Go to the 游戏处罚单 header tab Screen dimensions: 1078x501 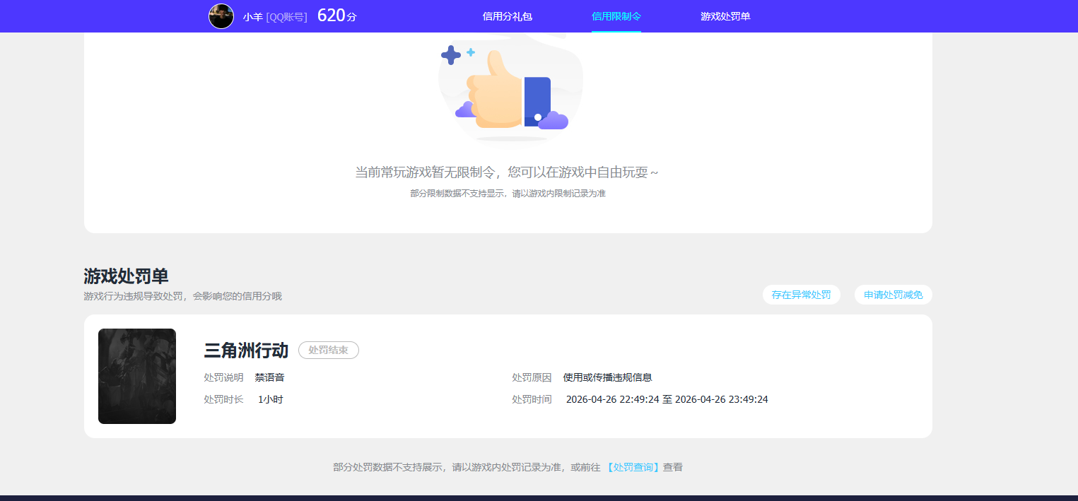[725, 16]
